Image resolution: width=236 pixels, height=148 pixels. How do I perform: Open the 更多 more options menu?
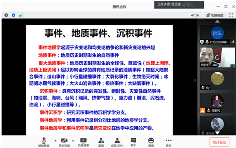click(x=169, y=142)
